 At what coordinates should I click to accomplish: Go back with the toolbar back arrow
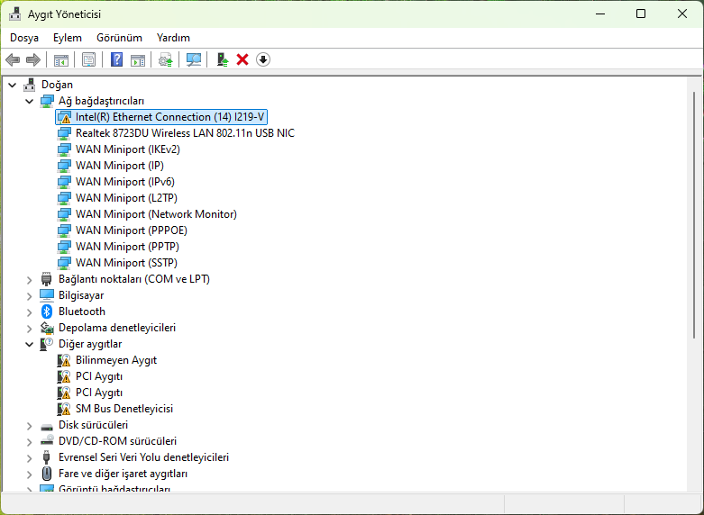(x=13, y=59)
